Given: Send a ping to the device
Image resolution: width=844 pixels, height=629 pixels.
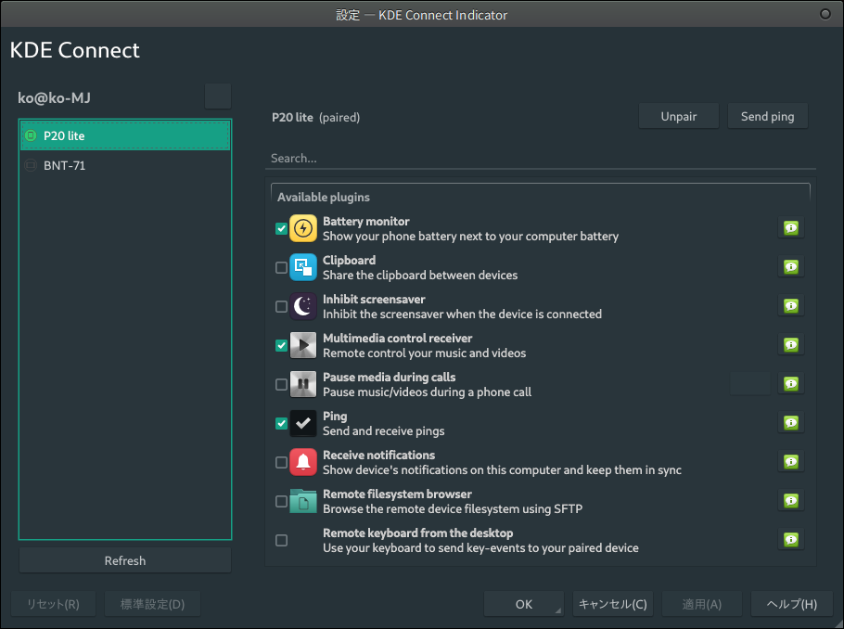Looking at the screenshot, I should coord(768,116).
